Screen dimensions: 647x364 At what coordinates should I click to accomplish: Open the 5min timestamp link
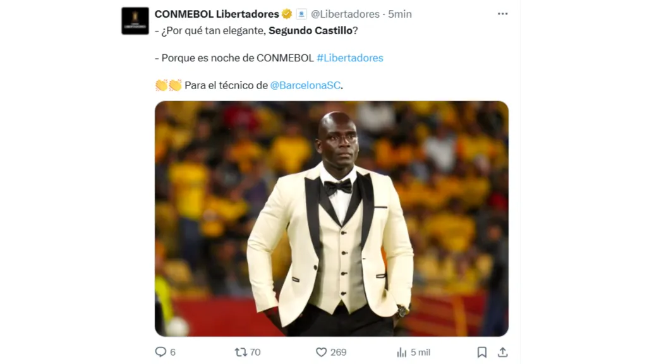tap(400, 14)
